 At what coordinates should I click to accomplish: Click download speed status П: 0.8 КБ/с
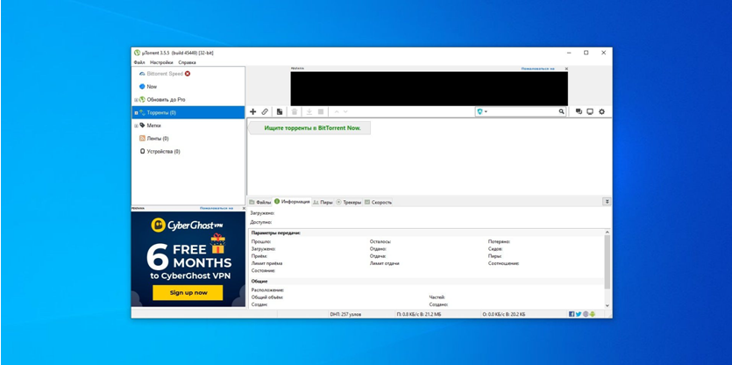coord(419,314)
